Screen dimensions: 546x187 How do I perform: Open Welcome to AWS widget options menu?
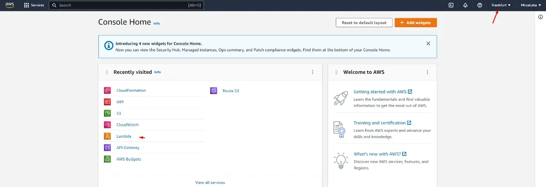point(427,72)
